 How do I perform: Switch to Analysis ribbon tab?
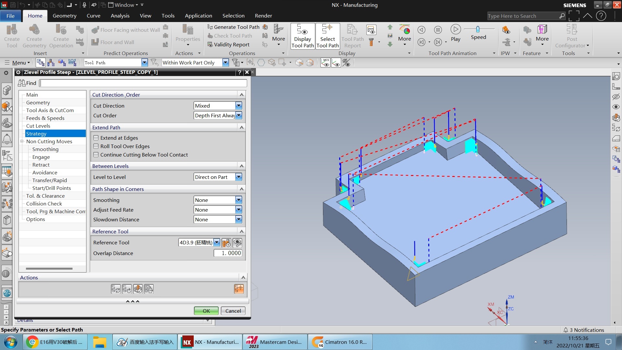click(120, 16)
